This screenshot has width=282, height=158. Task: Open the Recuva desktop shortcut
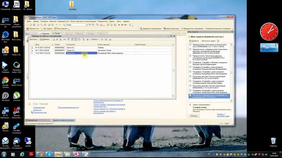pos(5,127)
